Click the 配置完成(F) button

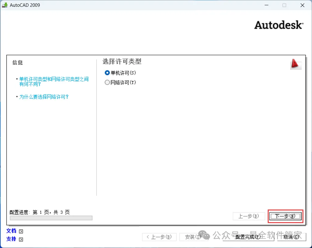click(248, 237)
